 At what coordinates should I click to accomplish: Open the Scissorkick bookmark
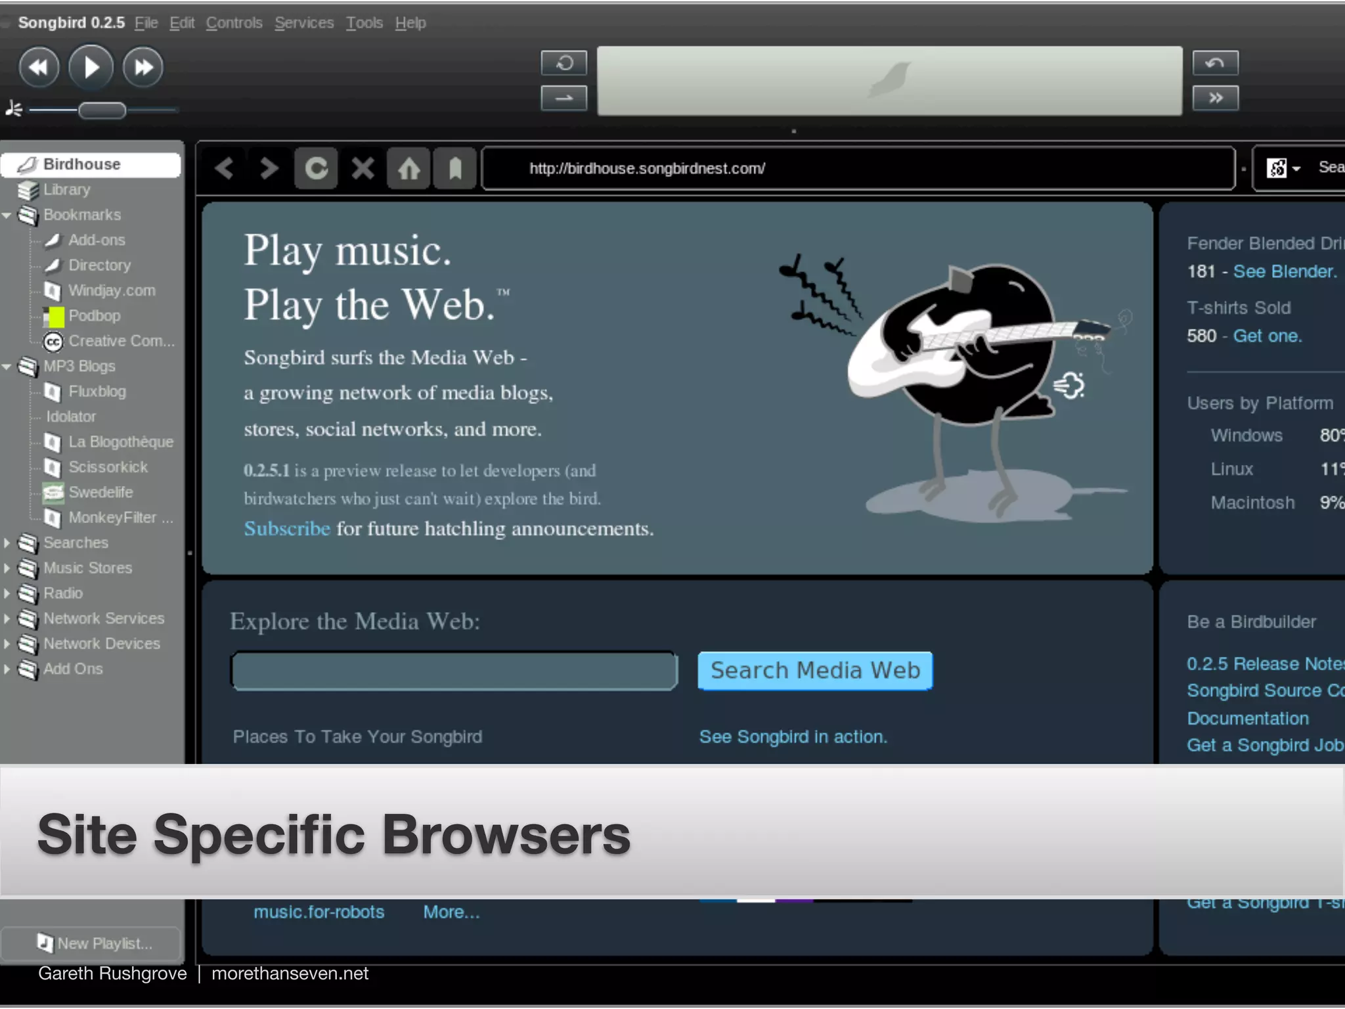pyautogui.click(x=108, y=467)
